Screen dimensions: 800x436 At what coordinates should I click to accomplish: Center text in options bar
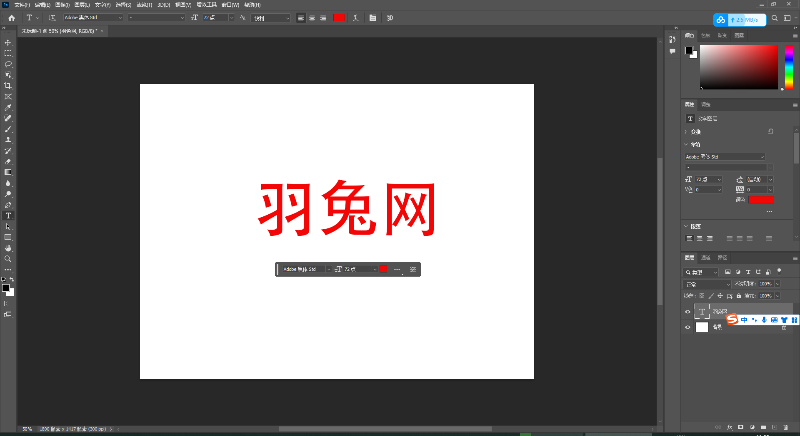[x=312, y=18]
